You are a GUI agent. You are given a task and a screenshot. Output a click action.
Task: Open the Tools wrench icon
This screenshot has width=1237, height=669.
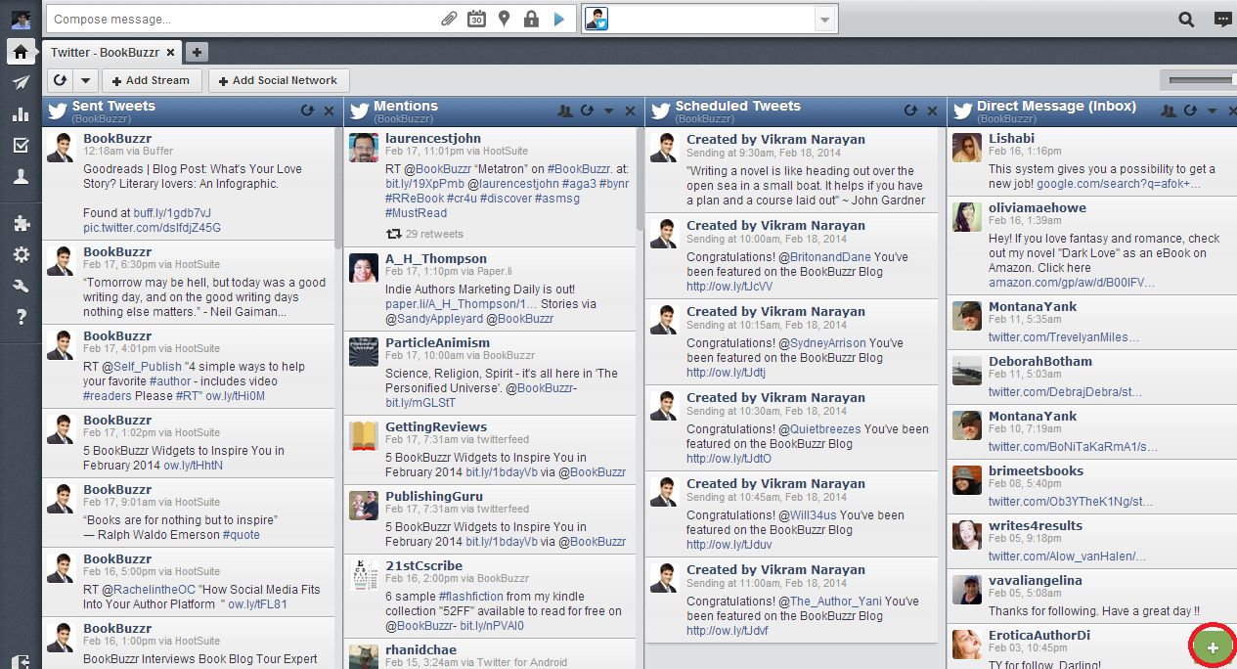tap(21, 287)
